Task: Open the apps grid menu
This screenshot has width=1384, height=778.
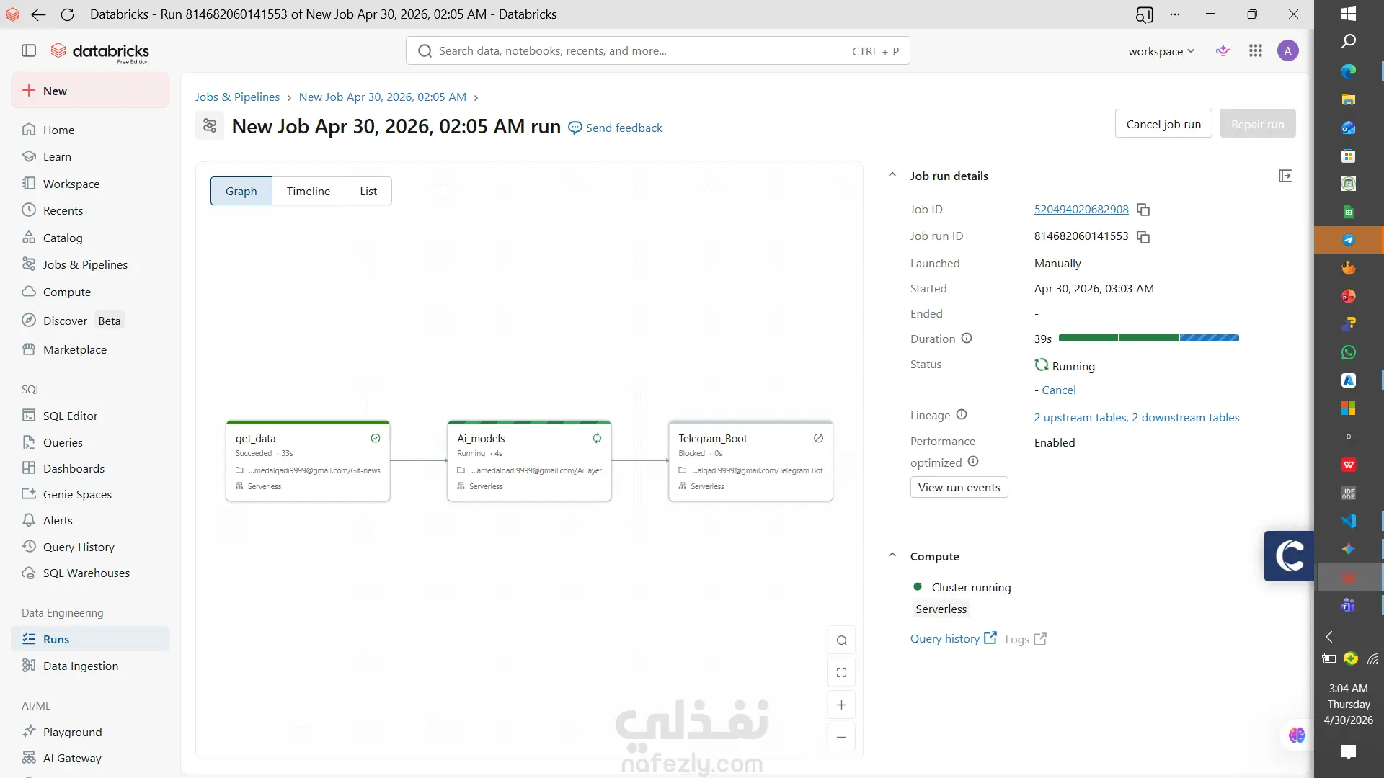Action: (x=1256, y=50)
